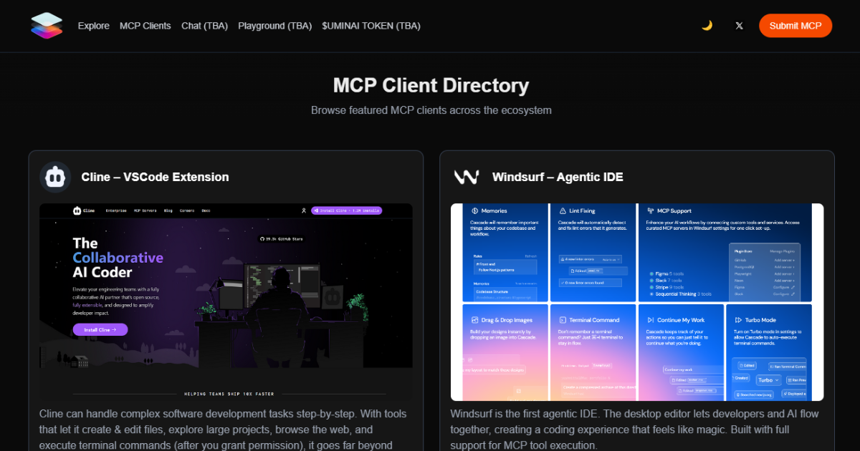
Task: Select Explore in the navigation bar
Action: click(x=93, y=26)
